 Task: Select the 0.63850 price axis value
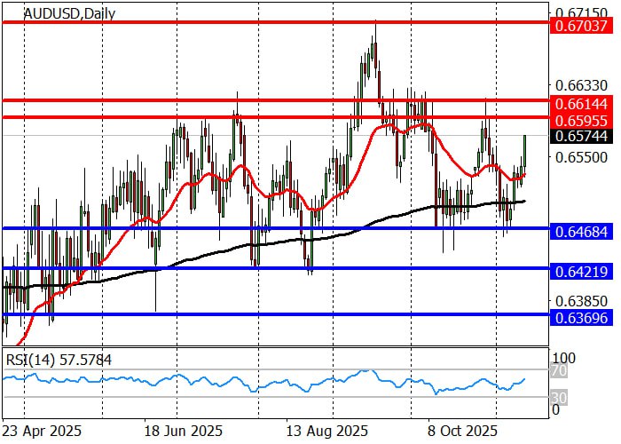581,301
